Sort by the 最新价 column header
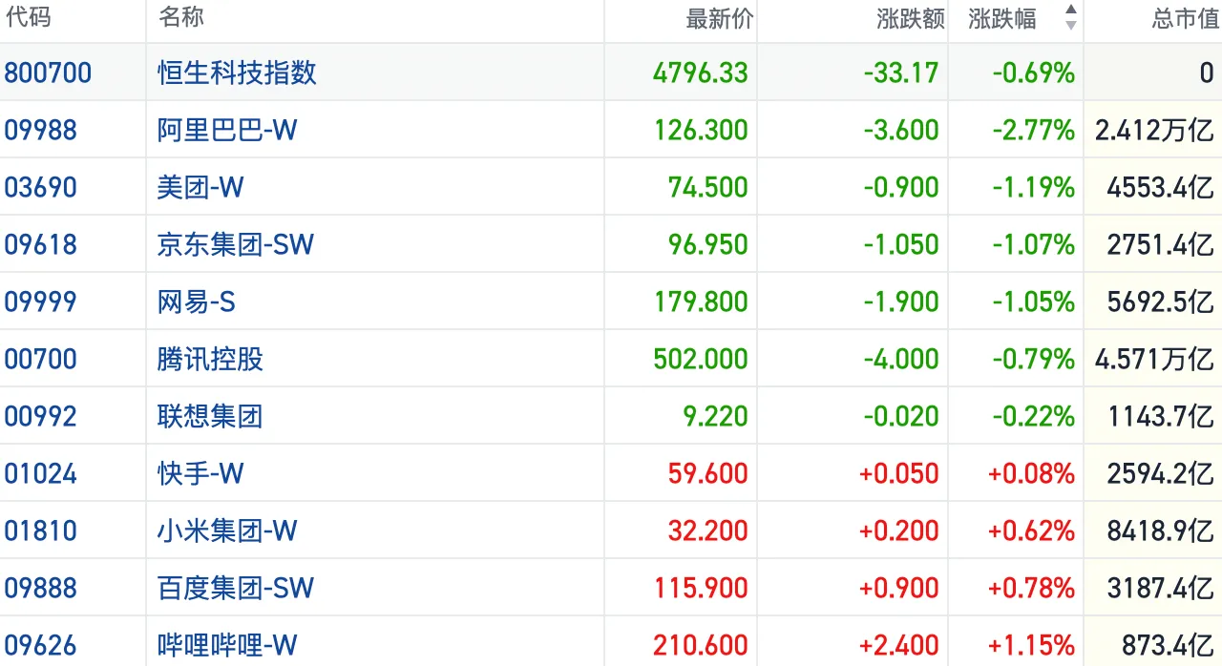 tap(719, 19)
